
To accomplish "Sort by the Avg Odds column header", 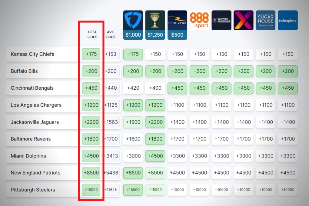I will 111,35.
